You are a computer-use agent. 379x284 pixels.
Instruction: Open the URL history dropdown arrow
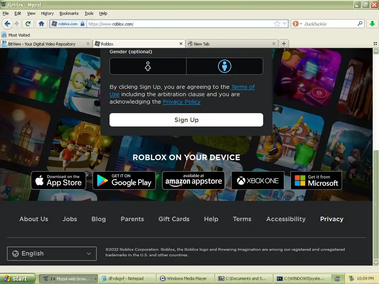pyautogui.click(x=285, y=24)
